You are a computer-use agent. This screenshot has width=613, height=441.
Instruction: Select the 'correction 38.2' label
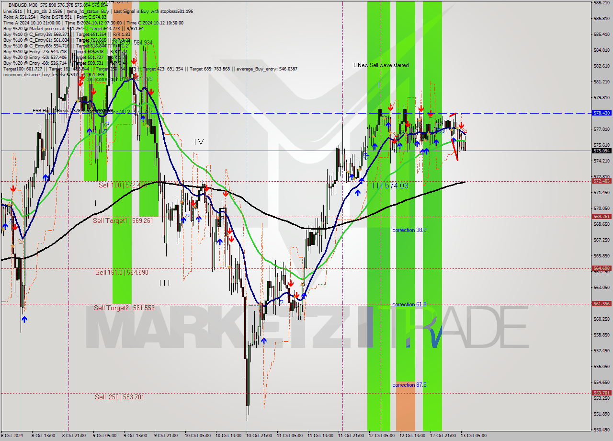pyautogui.click(x=409, y=230)
